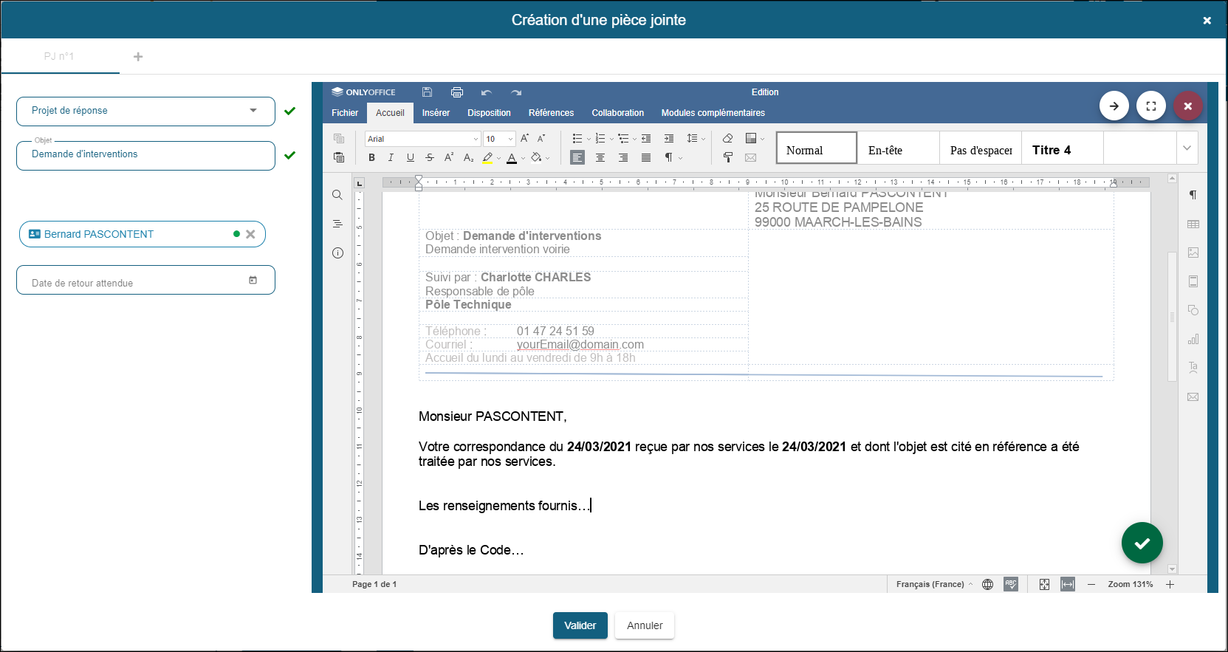The image size is (1228, 652).
Task: Switch to the Insérer ribbon tab
Action: [436, 113]
